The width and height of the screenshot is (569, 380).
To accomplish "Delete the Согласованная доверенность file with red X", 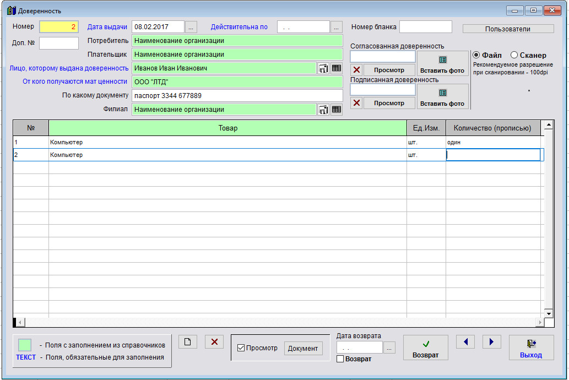I will point(357,70).
